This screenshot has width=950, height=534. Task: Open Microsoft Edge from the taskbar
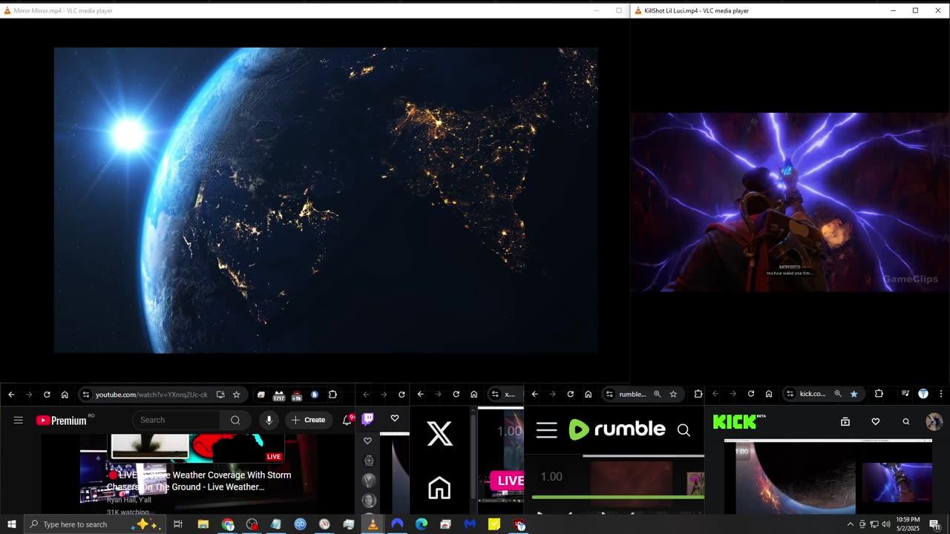pos(422,524)
